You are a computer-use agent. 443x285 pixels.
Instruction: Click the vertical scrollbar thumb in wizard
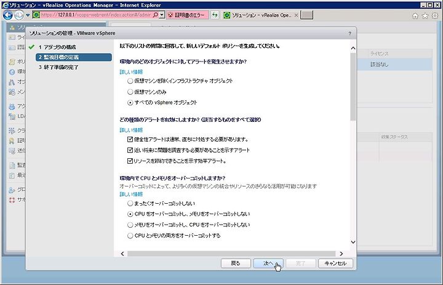click(353, 87)
